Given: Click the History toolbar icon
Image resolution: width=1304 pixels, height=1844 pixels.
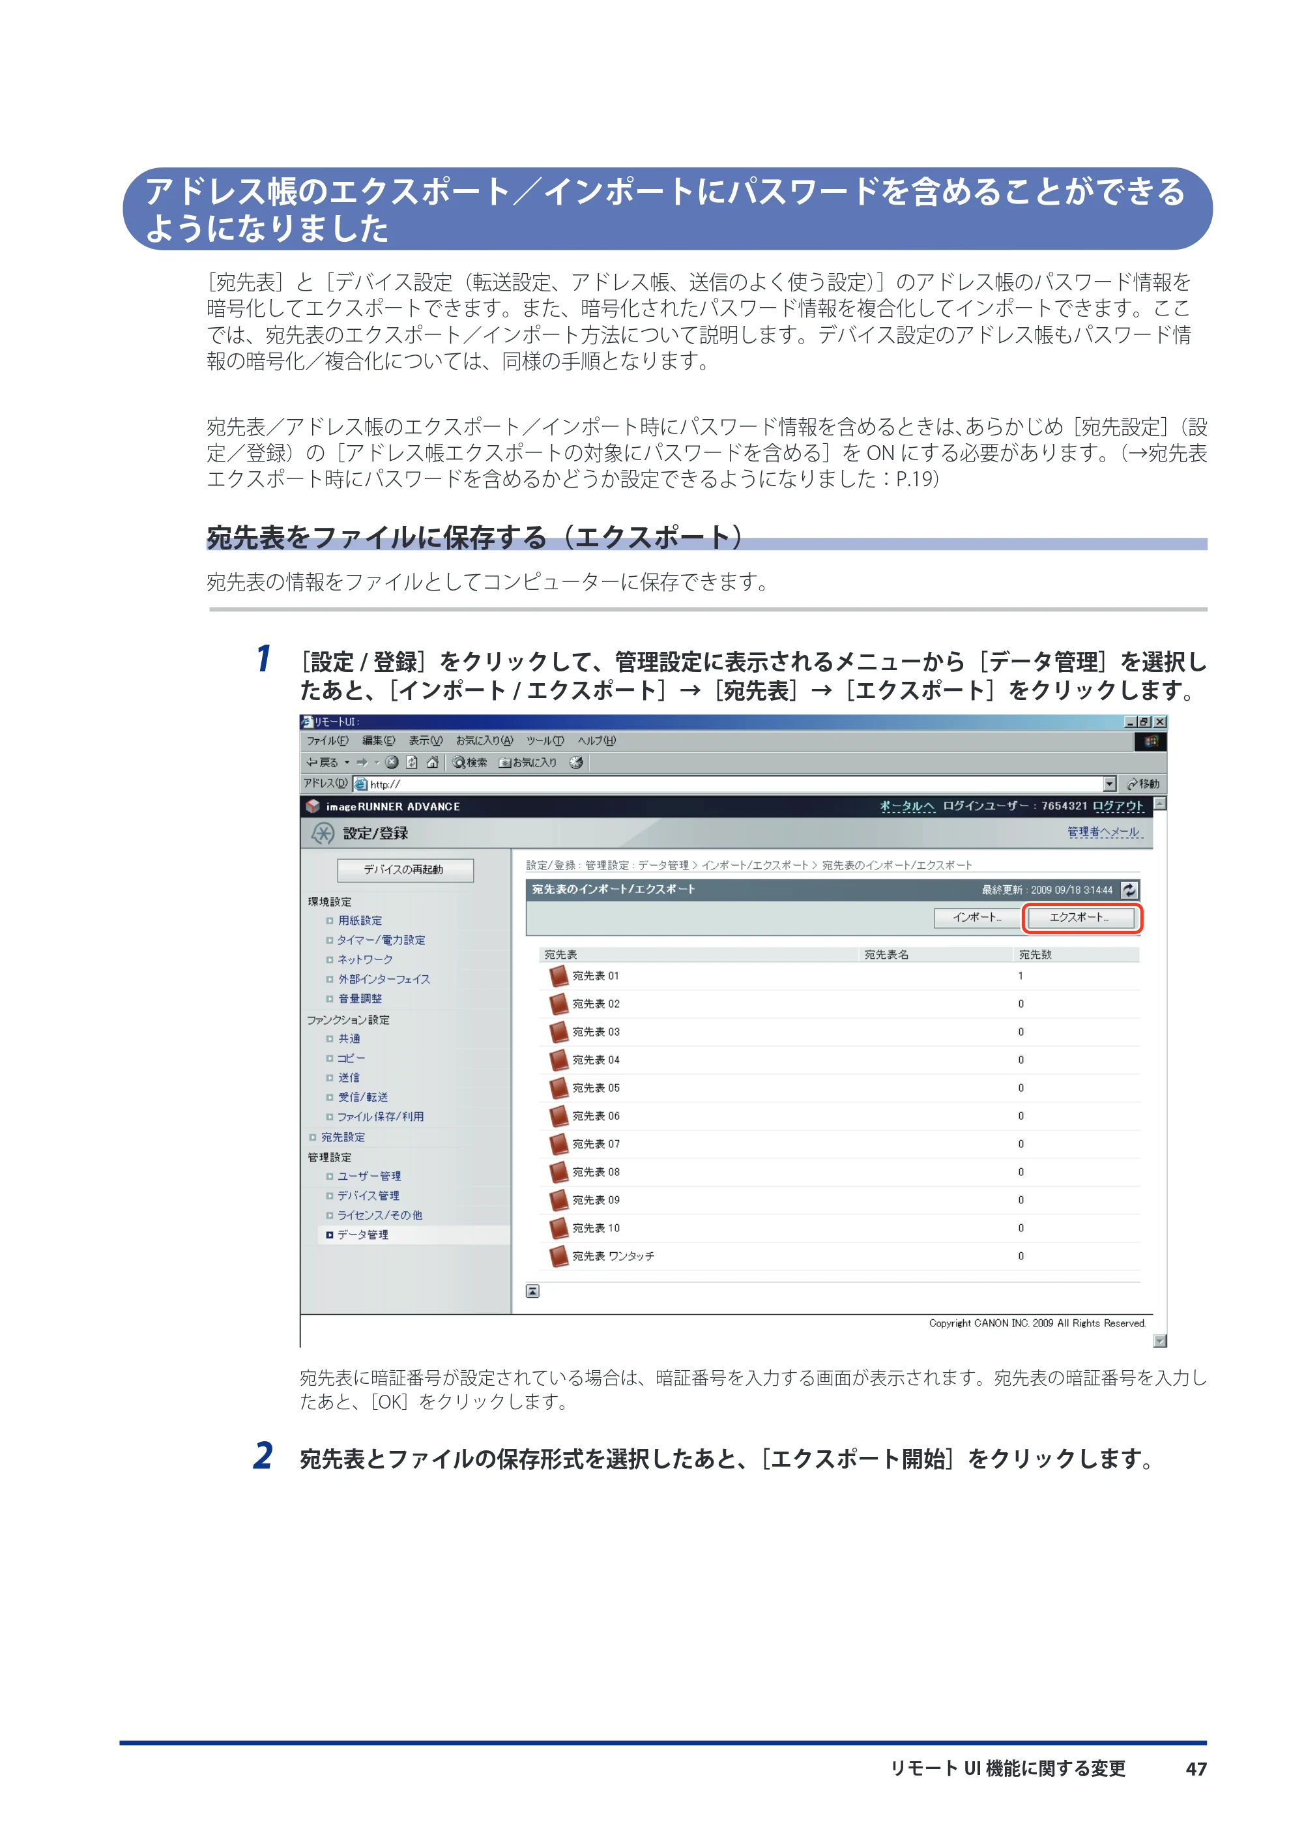Looking at the screenshot, I should [575, 762].
